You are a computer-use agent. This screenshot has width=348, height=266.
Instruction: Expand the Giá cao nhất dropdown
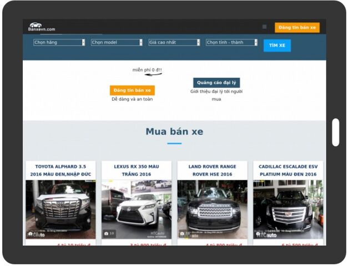click(x=174, y=42)
